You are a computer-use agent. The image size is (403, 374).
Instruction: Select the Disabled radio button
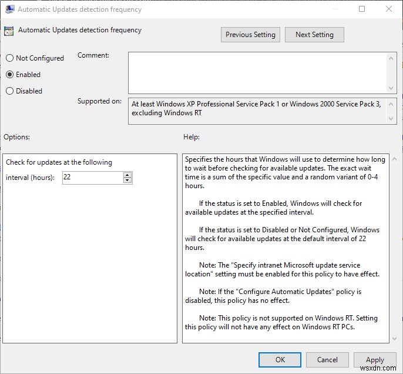(x=9, y=91)
